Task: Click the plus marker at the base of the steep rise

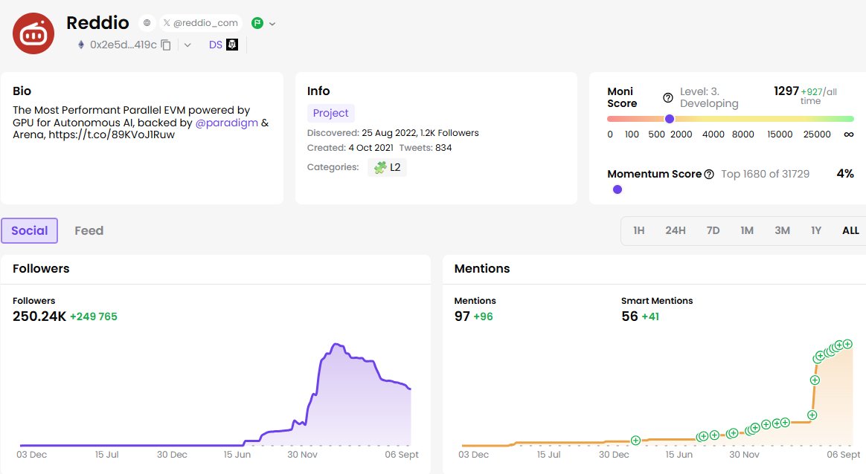Action: [x=812, y=415]
